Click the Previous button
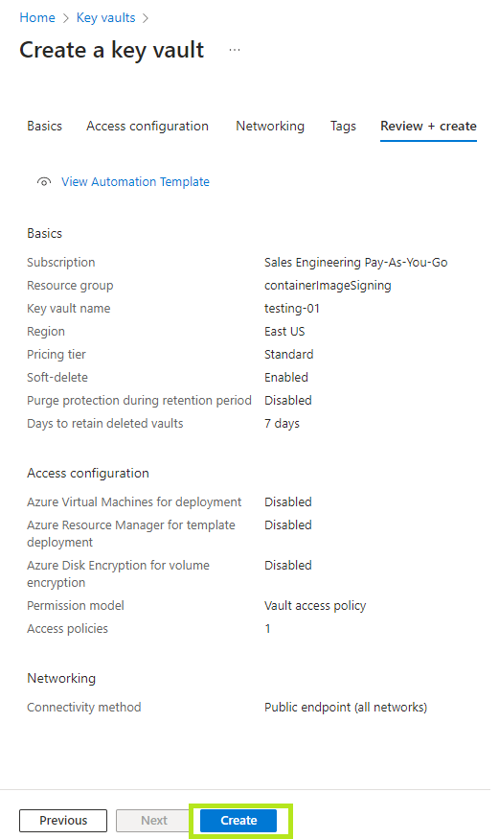The height and width of the screenshot is (839, 499). coord(63,820)
